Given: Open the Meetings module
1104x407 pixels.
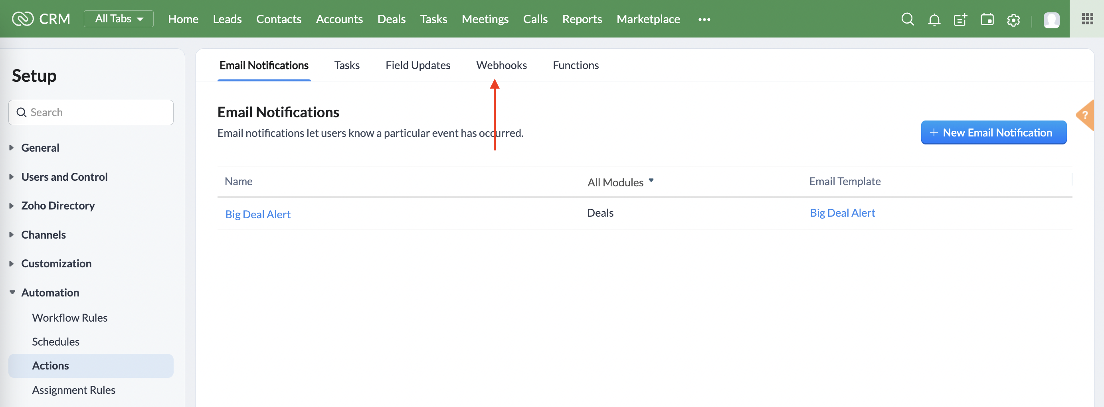Looking at the screenshot, I should 485,19.
